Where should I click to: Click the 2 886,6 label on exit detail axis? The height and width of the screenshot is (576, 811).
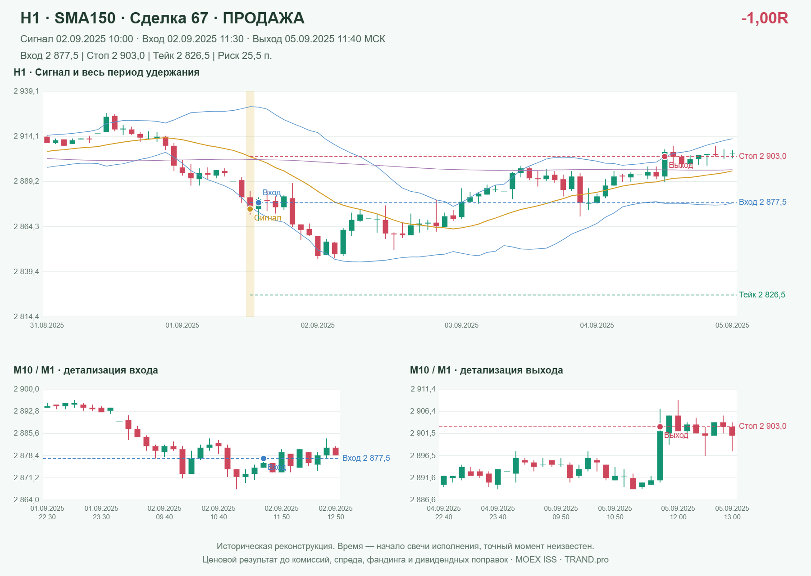[x=423, y=500]
